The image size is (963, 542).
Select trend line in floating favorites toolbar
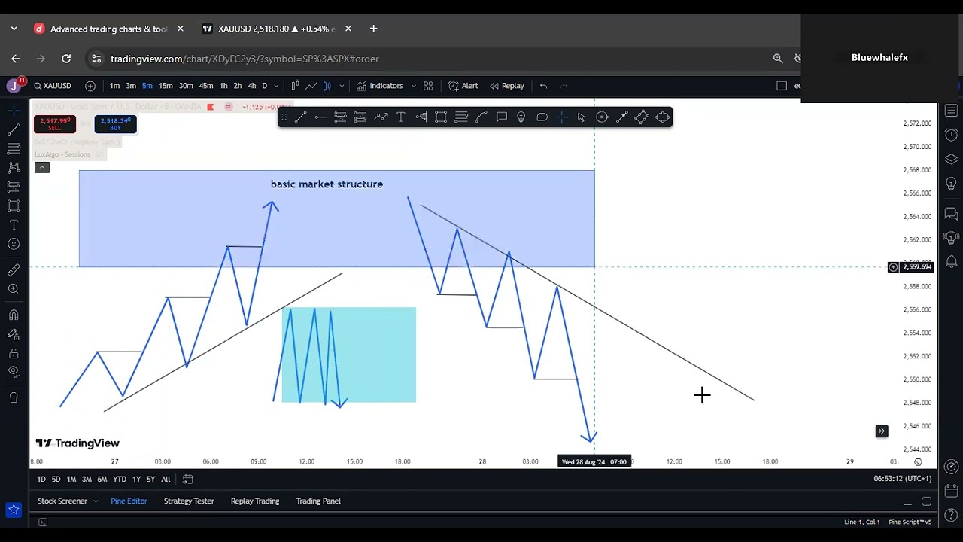pyautogui.click(x=300, y=117)
